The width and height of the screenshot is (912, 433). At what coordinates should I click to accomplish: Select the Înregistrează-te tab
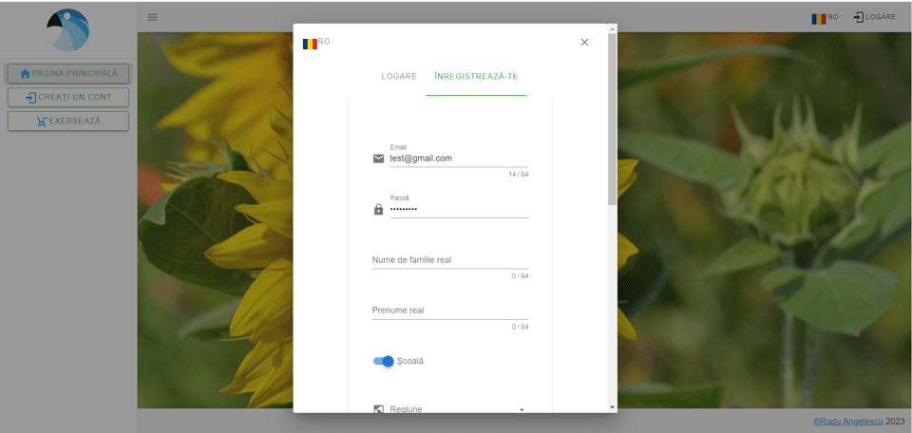pyautogui.click(x=476, y=76)
